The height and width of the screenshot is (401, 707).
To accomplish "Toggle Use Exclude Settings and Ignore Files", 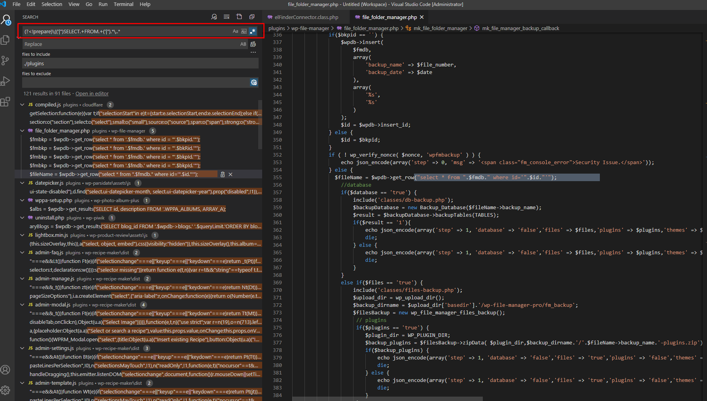I will 254,82.
